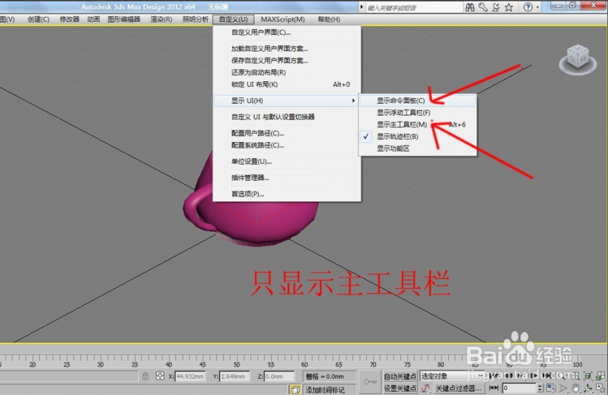Toggle absolute/offset transform type-in mode
The width and height of the screenshot is (608, 395).
coord(160,376)
